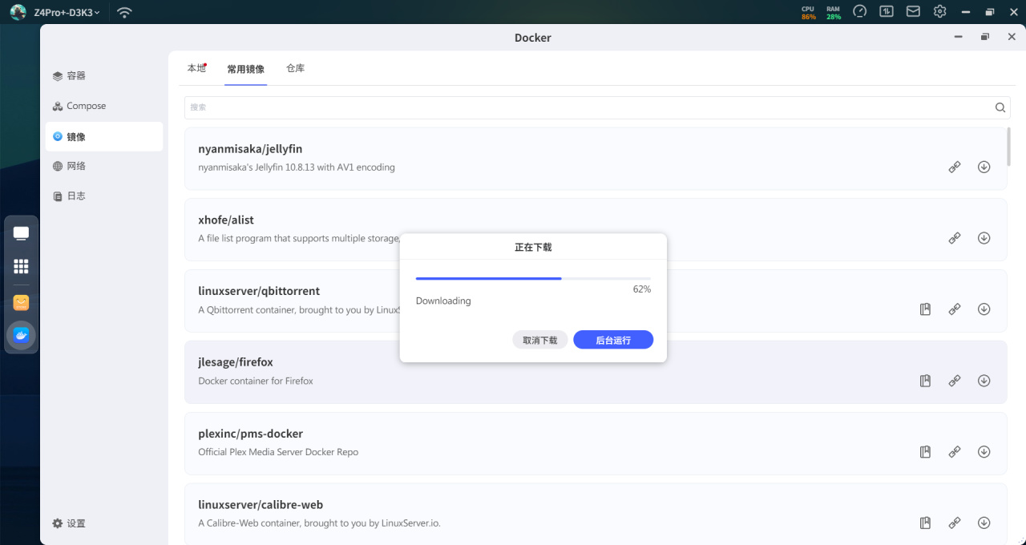Select the 常用镜像 tab
This screenshot has height=545, width=1026.
point(245,70)
